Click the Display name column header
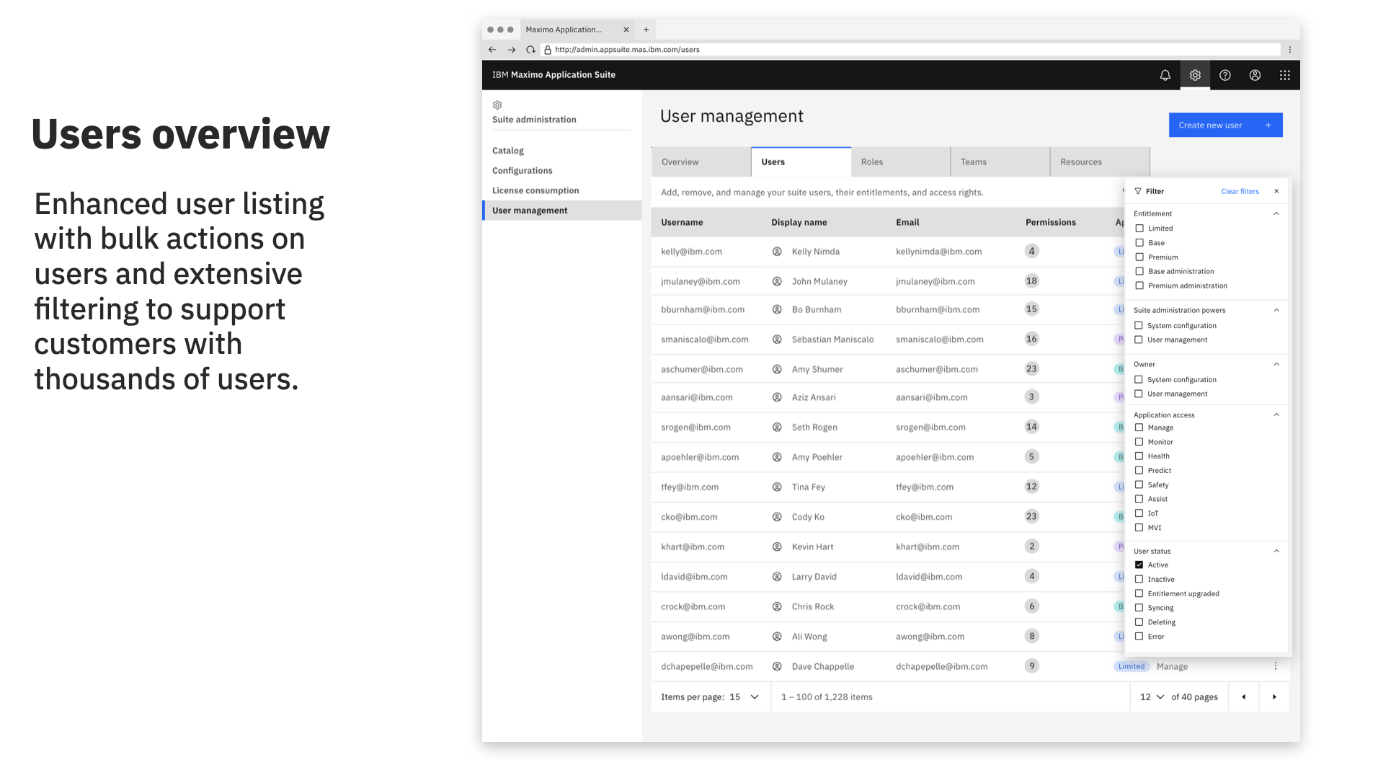 point(799,222)
